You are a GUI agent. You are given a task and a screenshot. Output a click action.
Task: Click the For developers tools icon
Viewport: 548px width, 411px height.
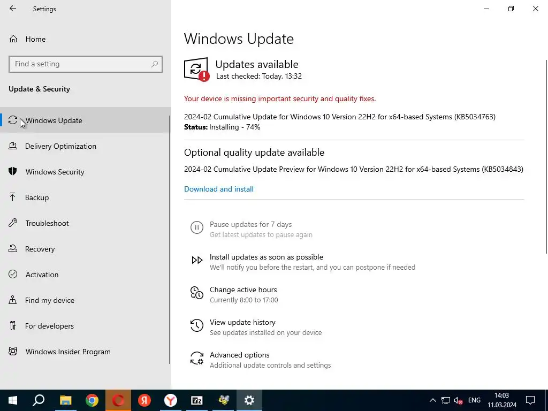[13, 326]
